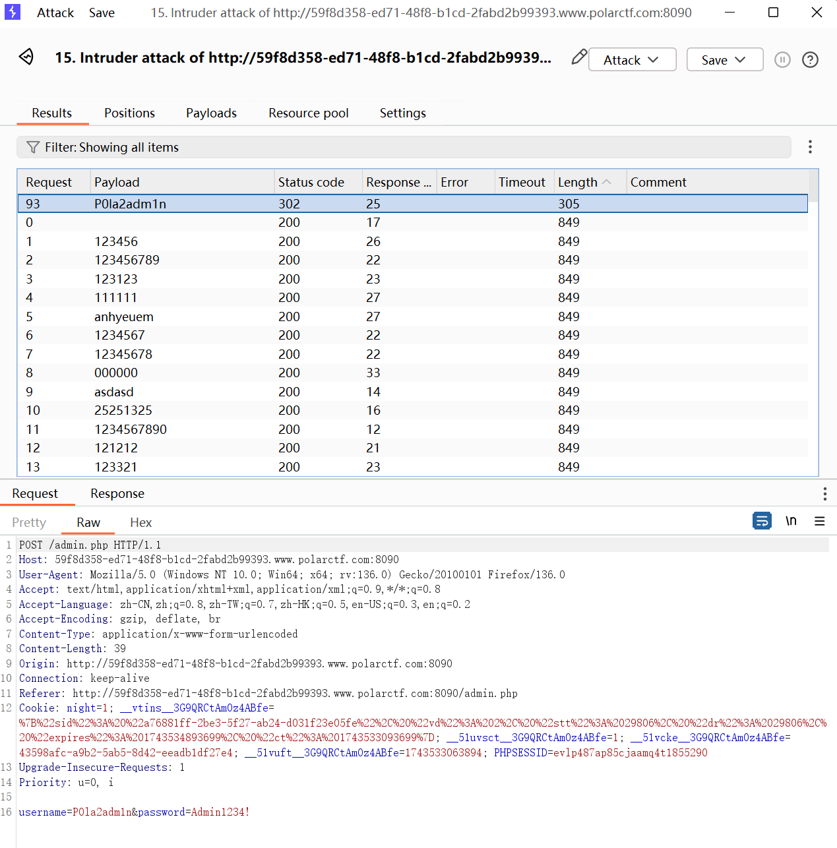Click the Content-Type header line
This screenshot has width=837, height=848.
point(158,634)
